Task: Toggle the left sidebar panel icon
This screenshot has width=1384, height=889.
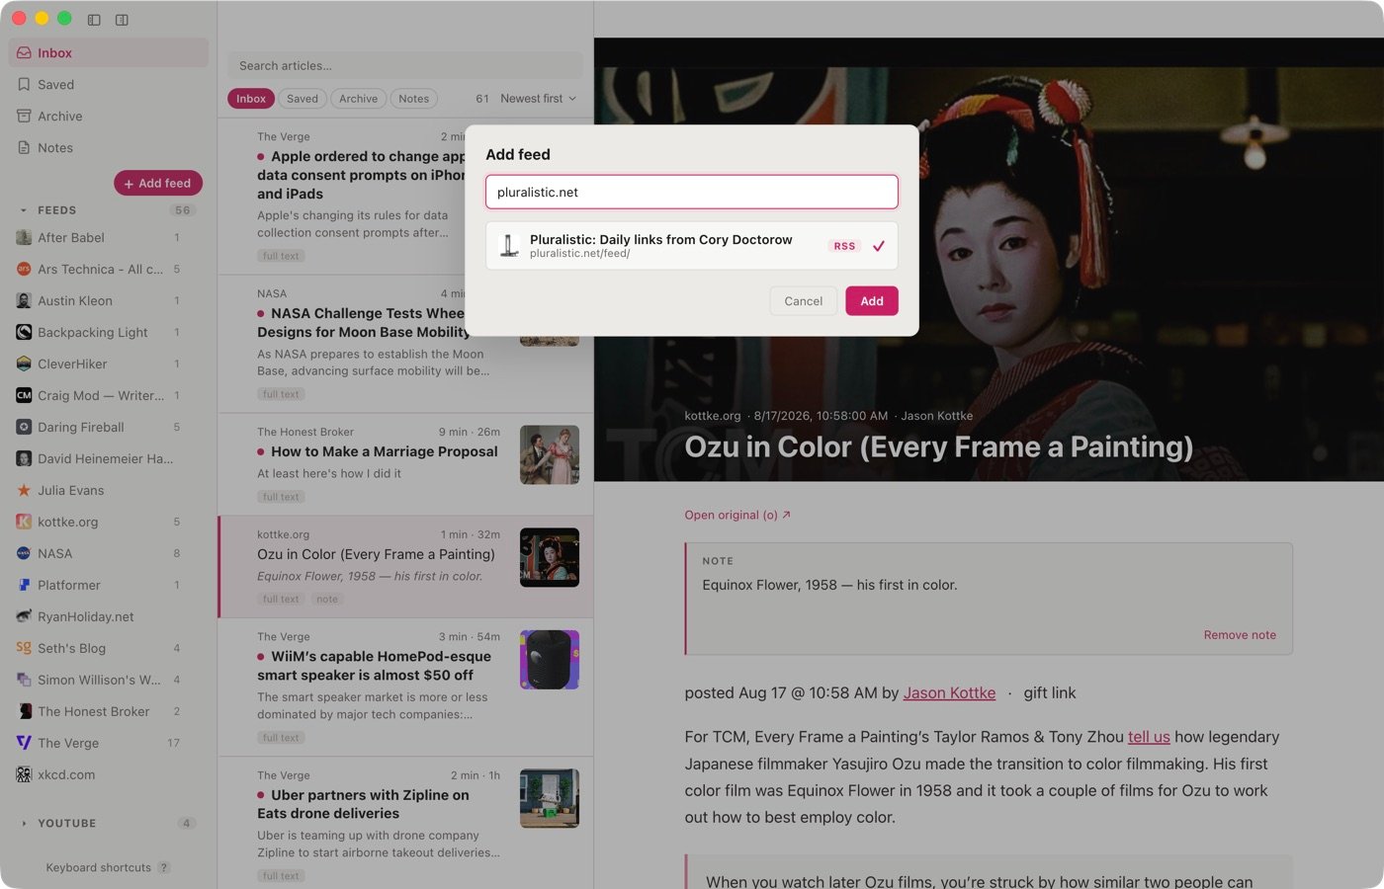Action: [94, 20]
